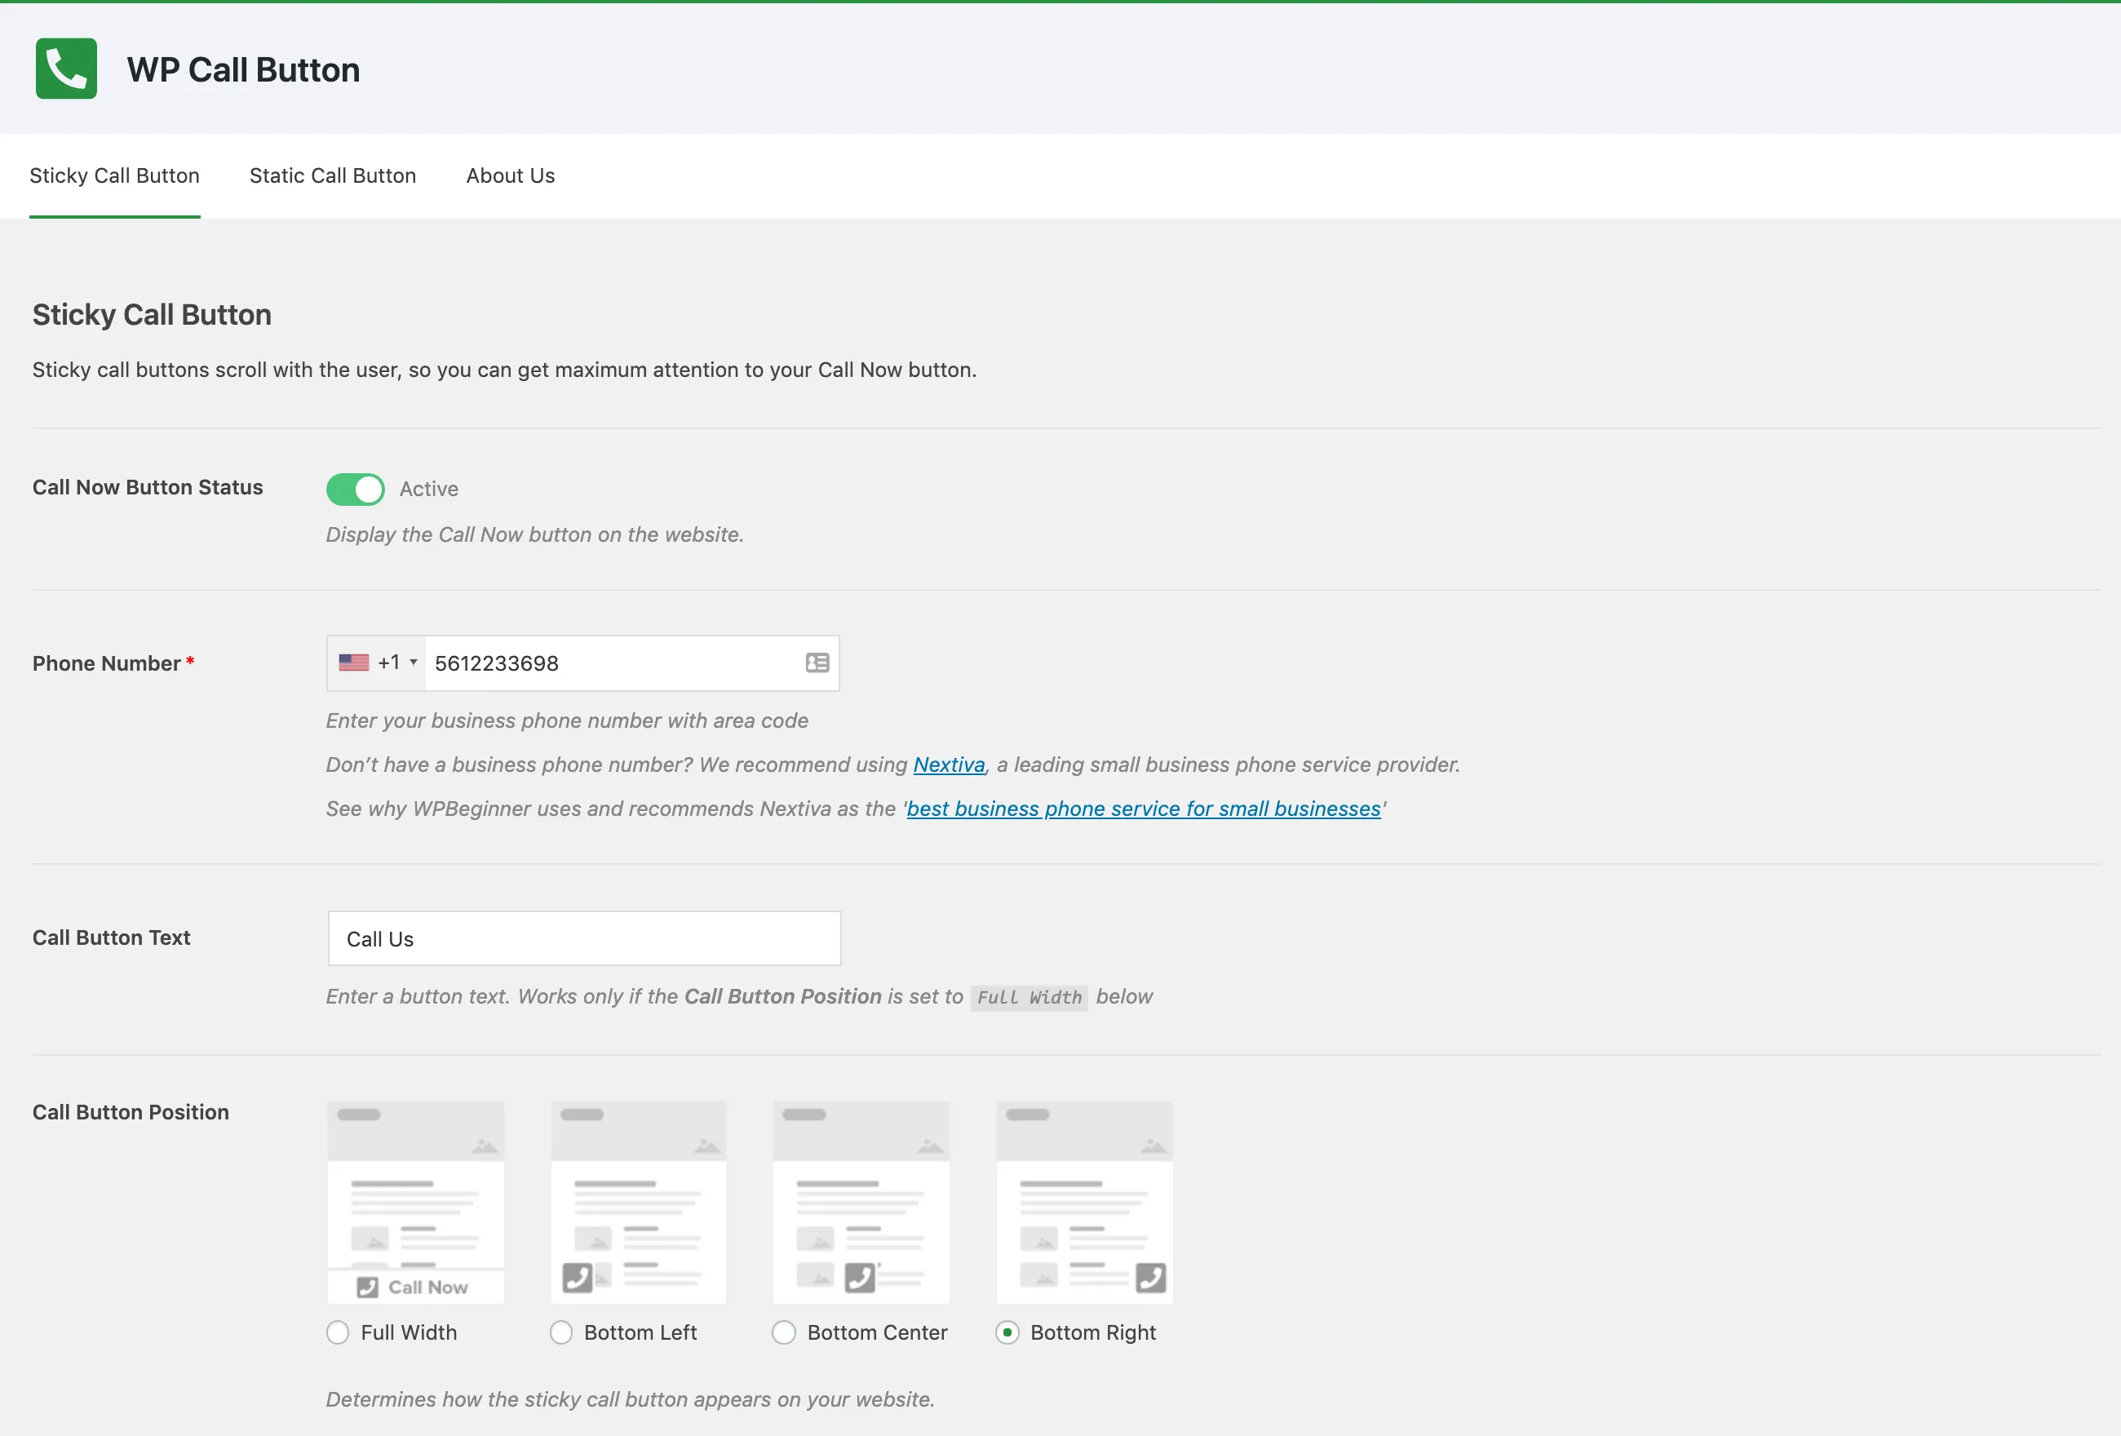2121x1436 pixels.
Task: Click the grid/table icon next to phone number field
Action: point(816,662)
